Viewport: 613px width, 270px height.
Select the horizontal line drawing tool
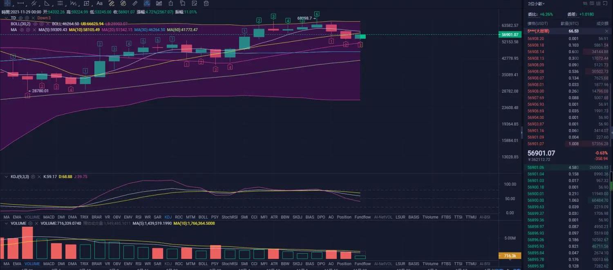tap(20, 3)
